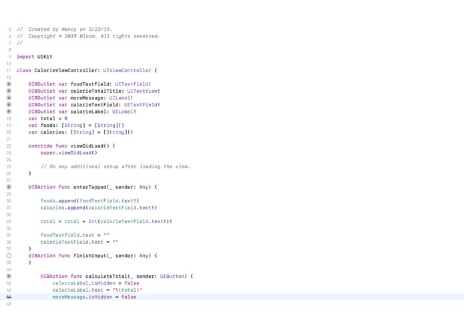Click UIButton type in calculateTotal signature
464x330 pixels.
pyautogui.click(x=172, y=276)
